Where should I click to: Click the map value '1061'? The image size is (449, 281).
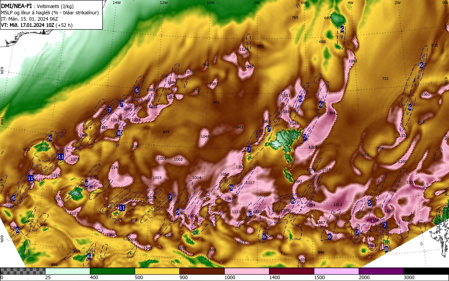coord(426,94)
